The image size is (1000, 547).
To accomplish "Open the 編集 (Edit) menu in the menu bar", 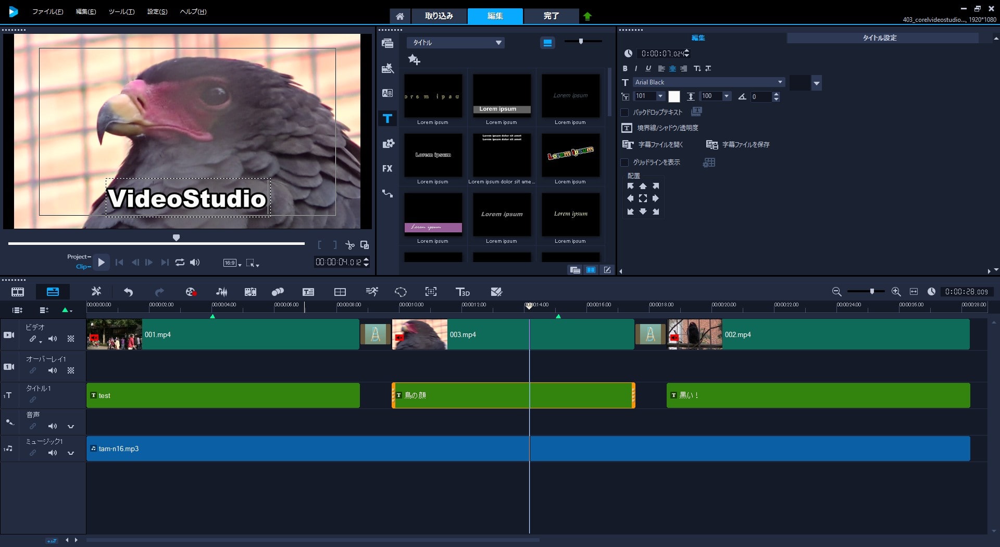I will (x=86, y=11).
